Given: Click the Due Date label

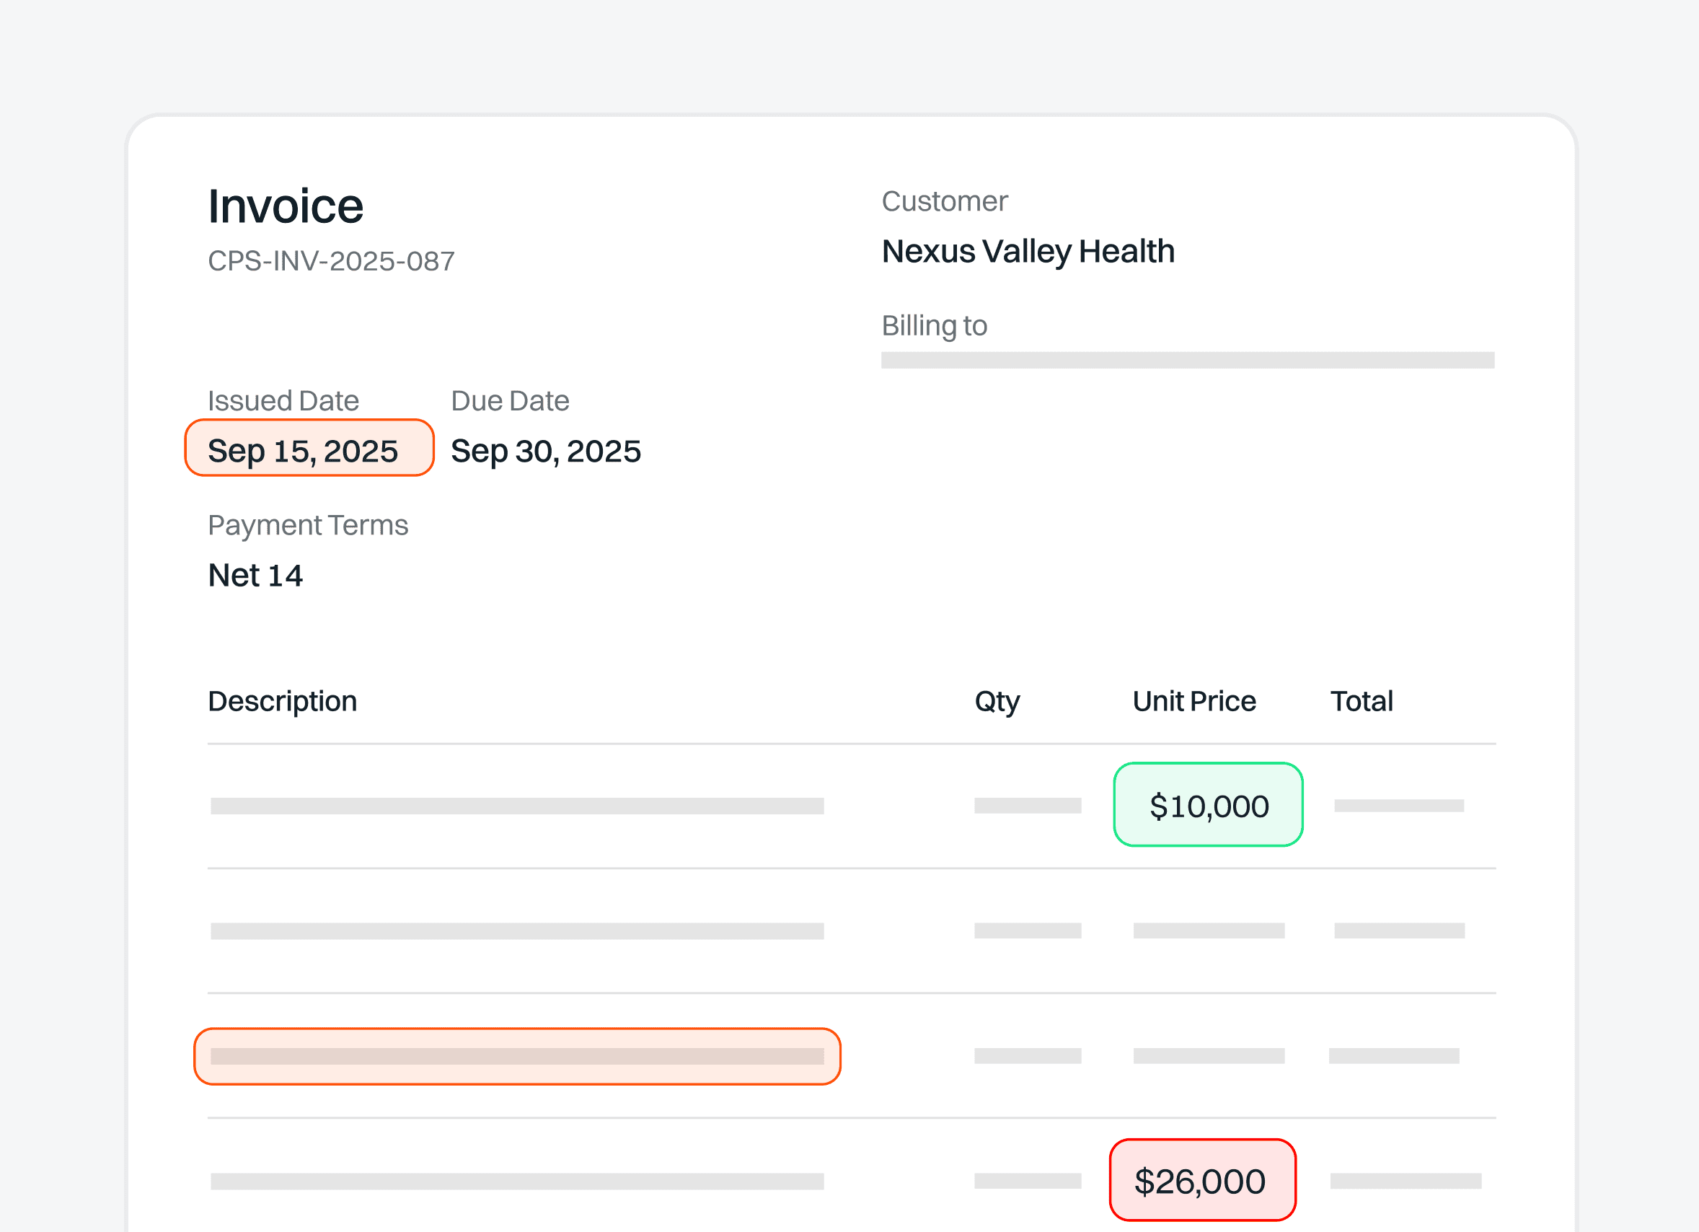Looking at the screenshot, I should point(509,401).
